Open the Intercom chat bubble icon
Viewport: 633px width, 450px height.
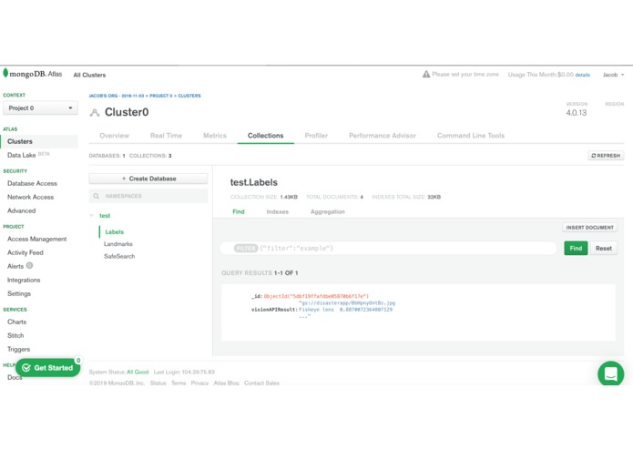pos(610,373)
